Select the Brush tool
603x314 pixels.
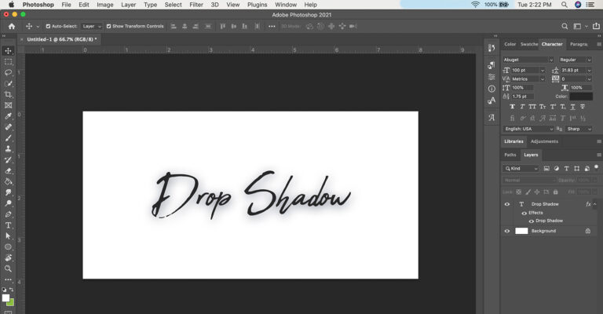click(x=8, y=138)
